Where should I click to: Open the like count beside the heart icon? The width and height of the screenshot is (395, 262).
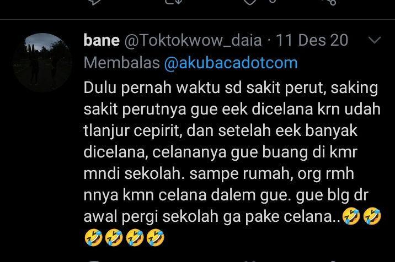point(272,1)
